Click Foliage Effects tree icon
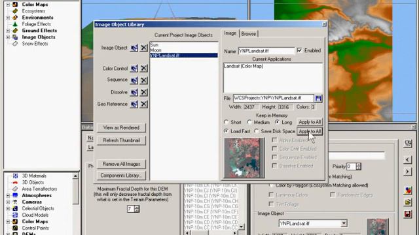 coord(15,24)
